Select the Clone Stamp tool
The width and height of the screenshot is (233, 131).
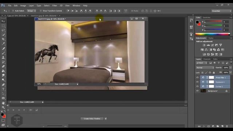[x=3, y=57]
